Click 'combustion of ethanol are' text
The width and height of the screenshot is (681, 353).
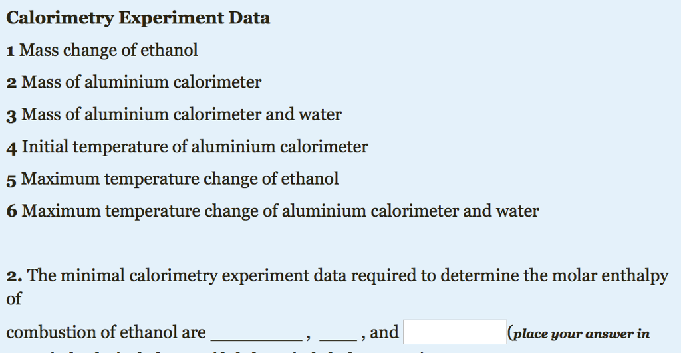106,332
